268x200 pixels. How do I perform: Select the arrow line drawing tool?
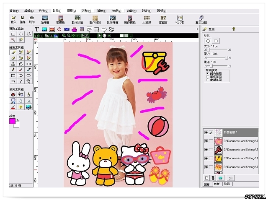tap(13, 81)
